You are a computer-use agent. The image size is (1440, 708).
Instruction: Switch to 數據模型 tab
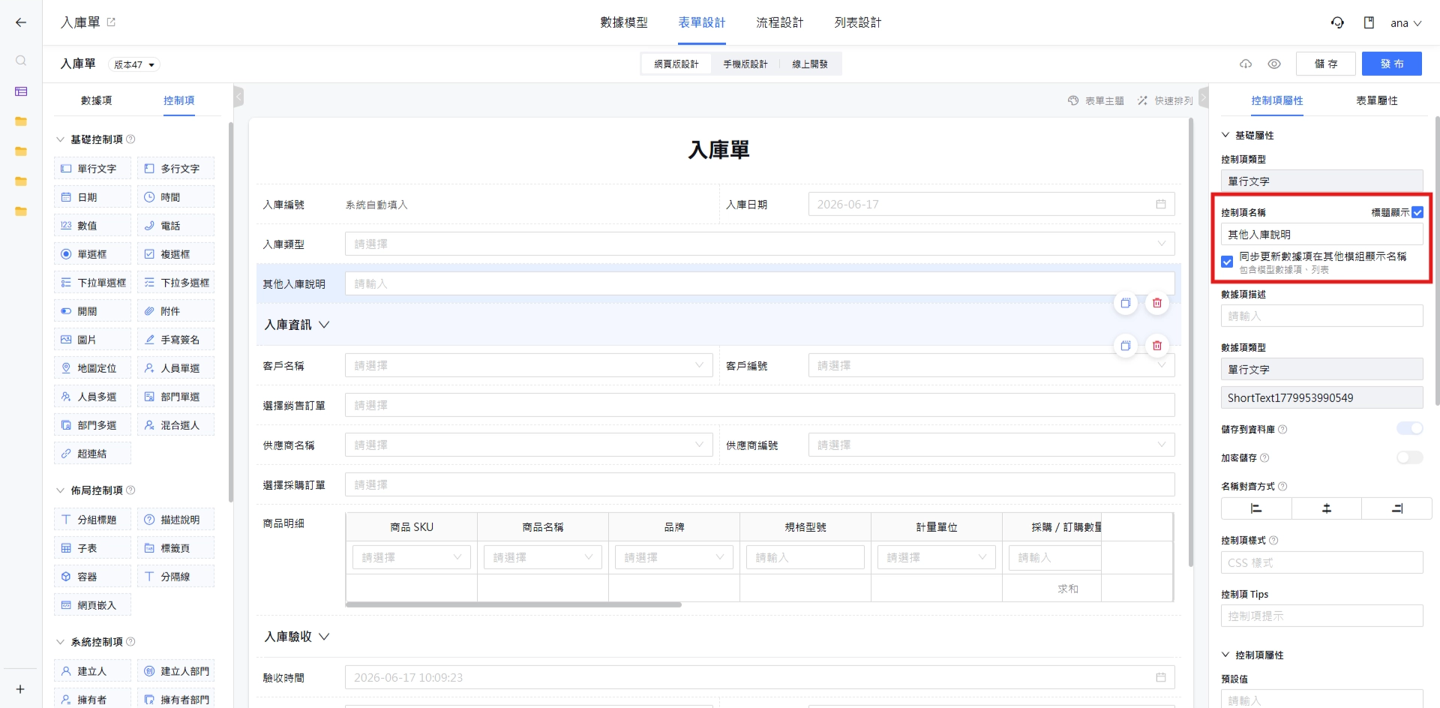coord(624,22)
